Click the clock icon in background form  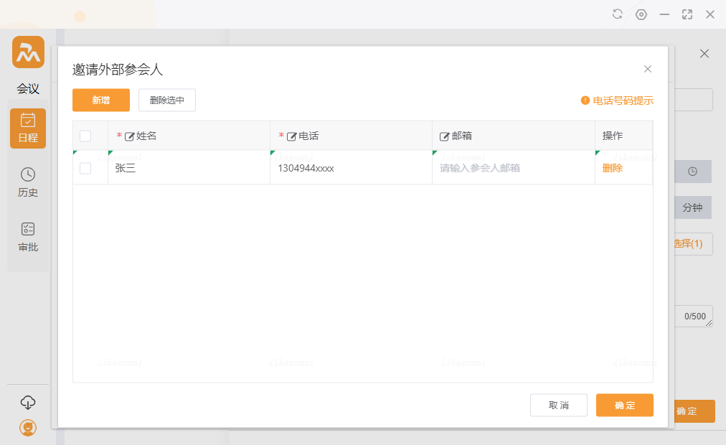tap(692, 172)
